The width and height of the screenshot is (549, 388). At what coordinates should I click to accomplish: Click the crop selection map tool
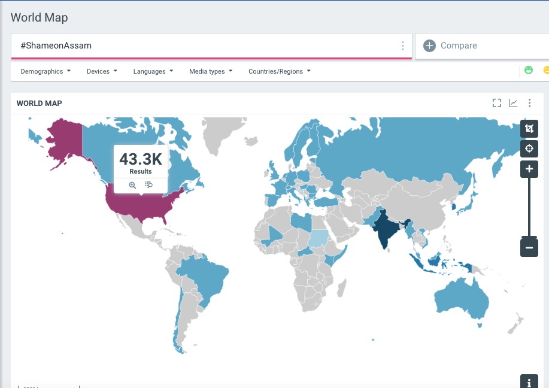click(529, 129)
